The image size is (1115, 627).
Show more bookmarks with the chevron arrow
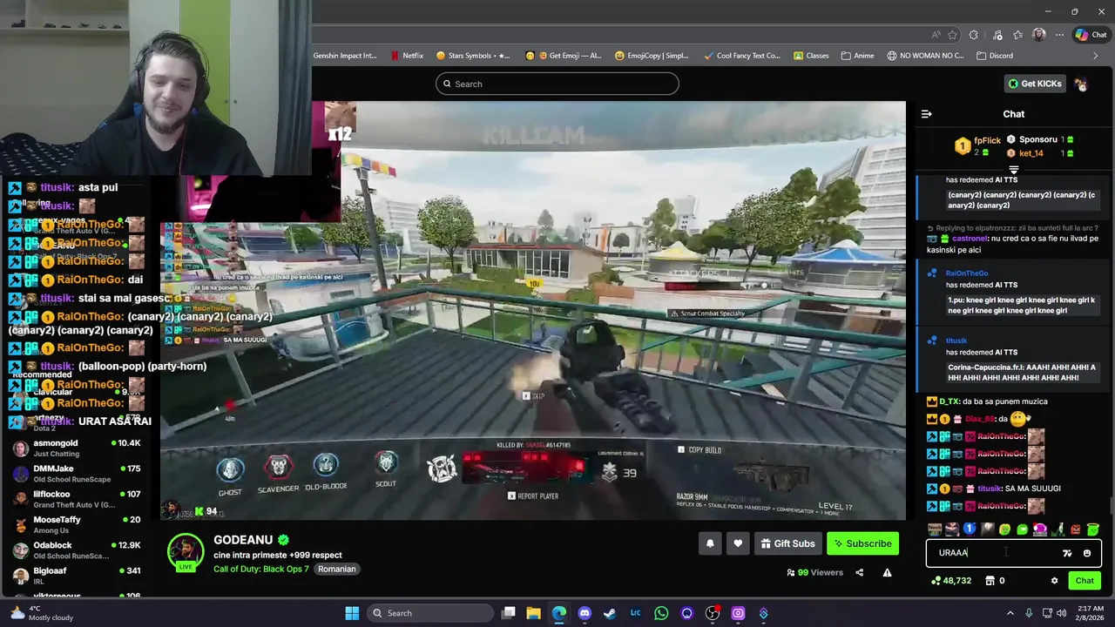(1095, 56)
